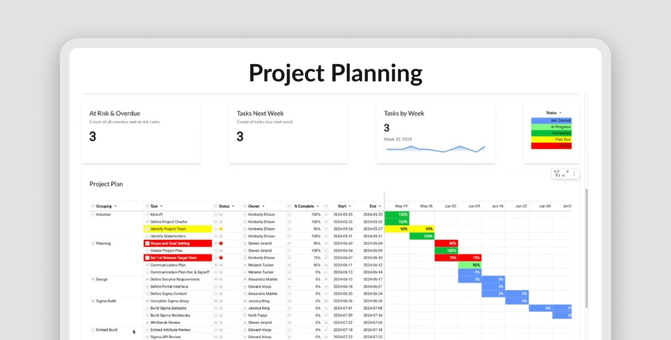Click the minus toggle beside Scope and Goal Setting
Screen dimensions: 671x340
[x=147, y=243]
